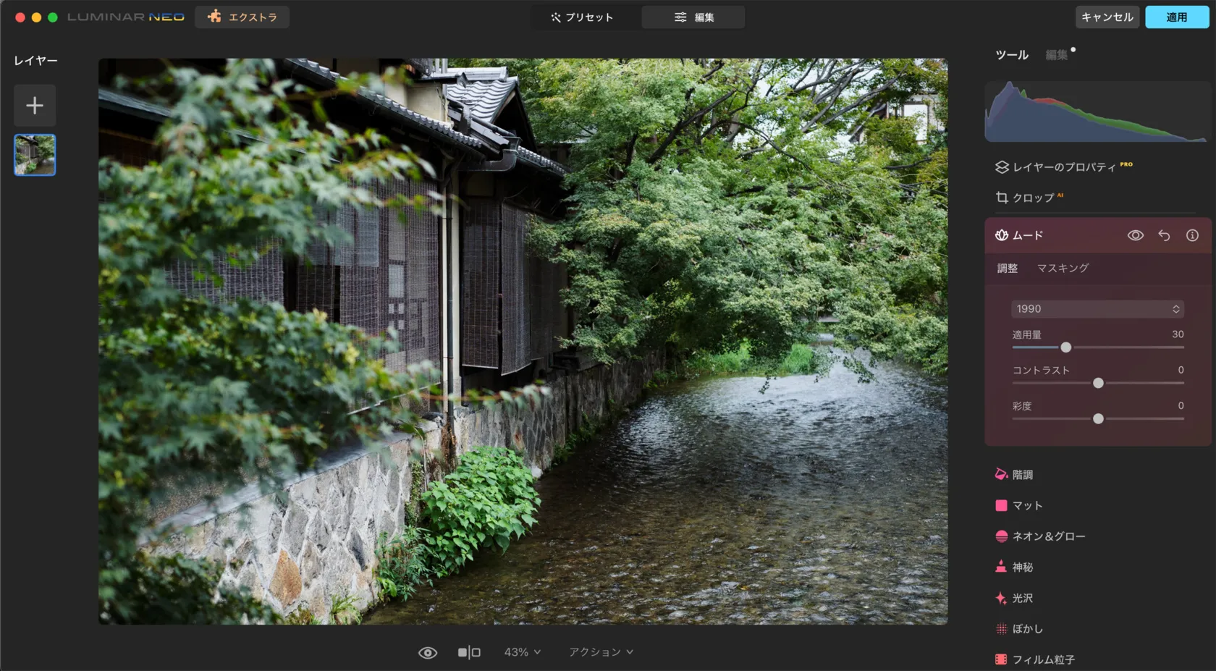Click the add layer plus icon
This screenshot has width=1216, height=671.
(34, 106)
